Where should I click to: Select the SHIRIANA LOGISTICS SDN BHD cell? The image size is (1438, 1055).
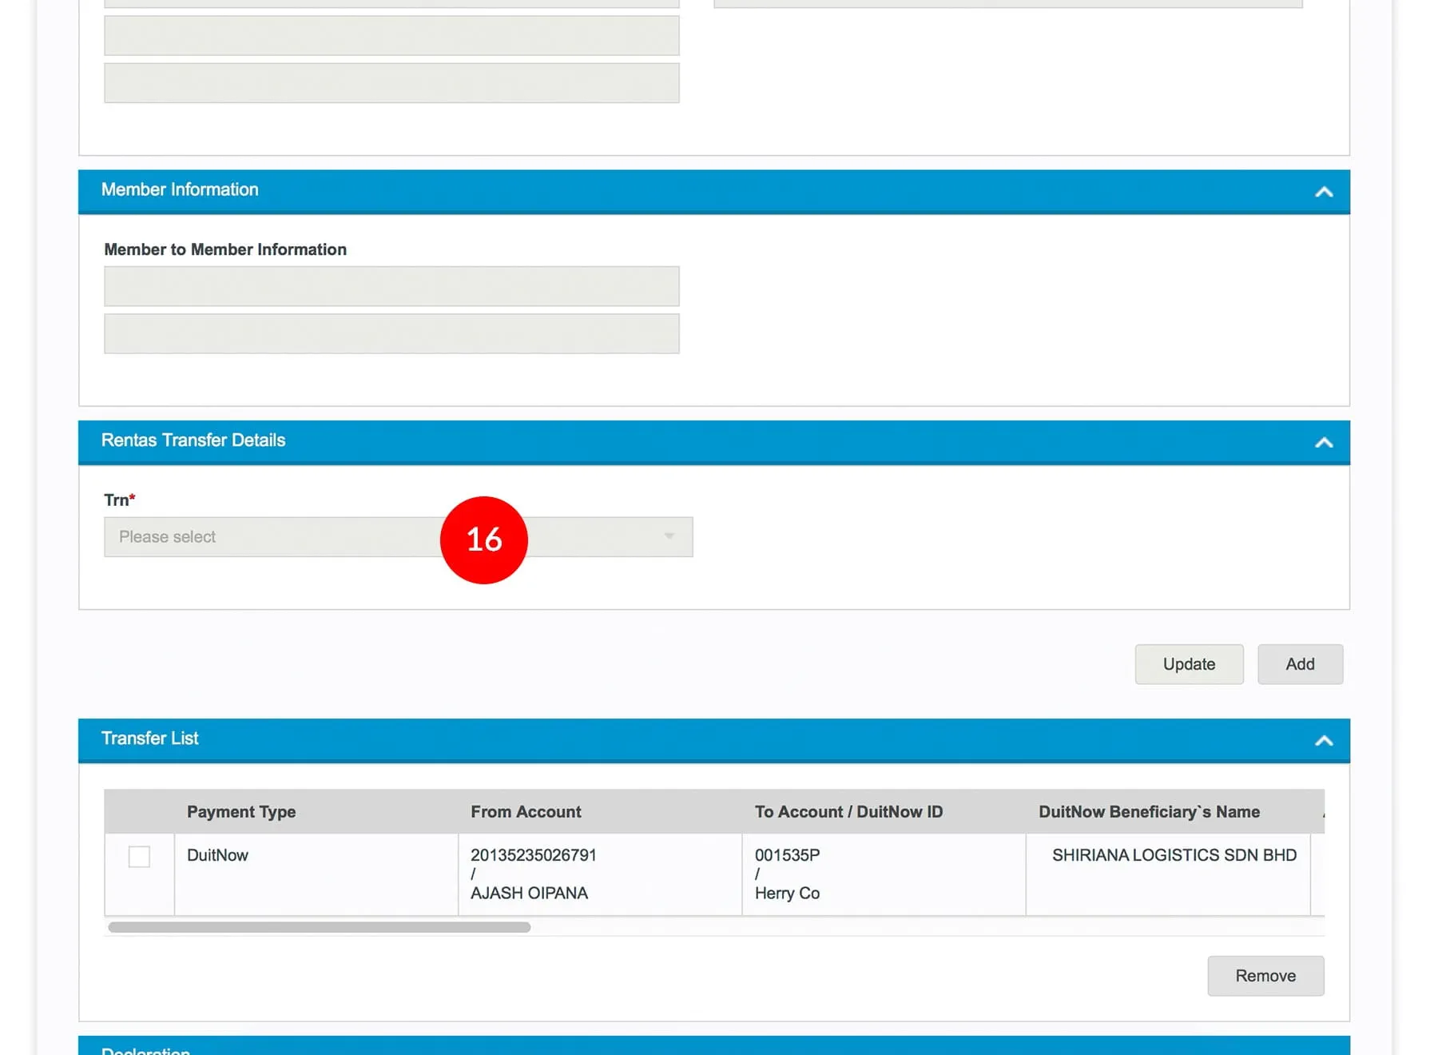[1174, 855]
